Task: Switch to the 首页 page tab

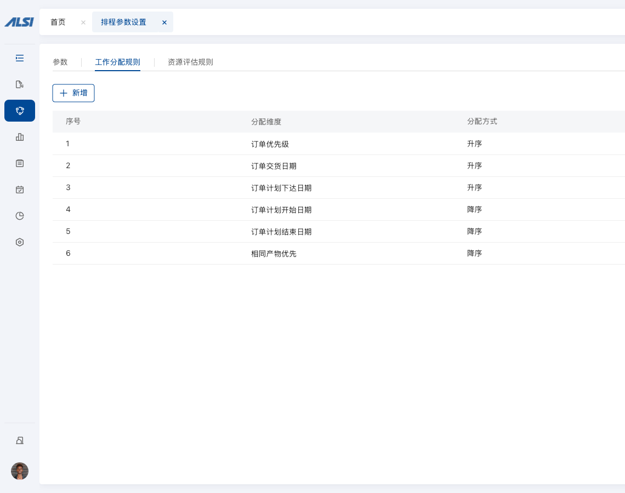Action: [58, 22]
